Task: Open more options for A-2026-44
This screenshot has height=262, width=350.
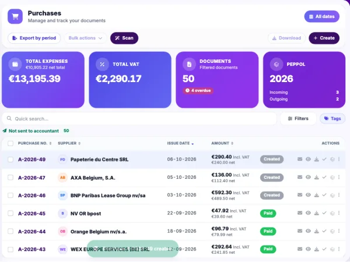Action: [339, 231]
